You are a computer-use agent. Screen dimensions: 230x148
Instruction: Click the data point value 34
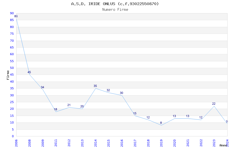coord(42,87)
